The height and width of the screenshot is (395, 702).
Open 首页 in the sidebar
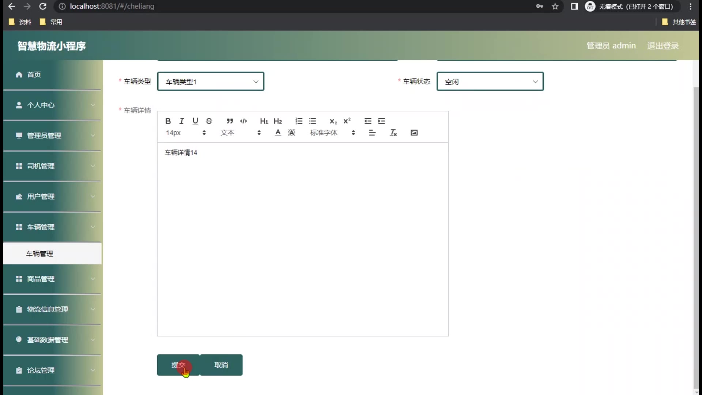34,75
